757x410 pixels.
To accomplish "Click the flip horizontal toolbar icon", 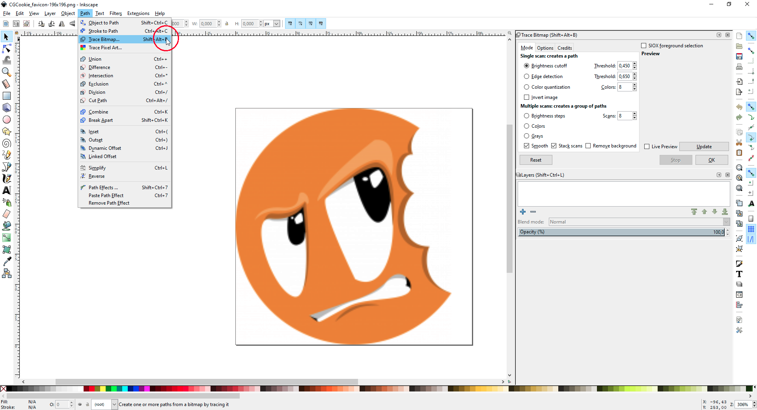I will pos(62,24).
